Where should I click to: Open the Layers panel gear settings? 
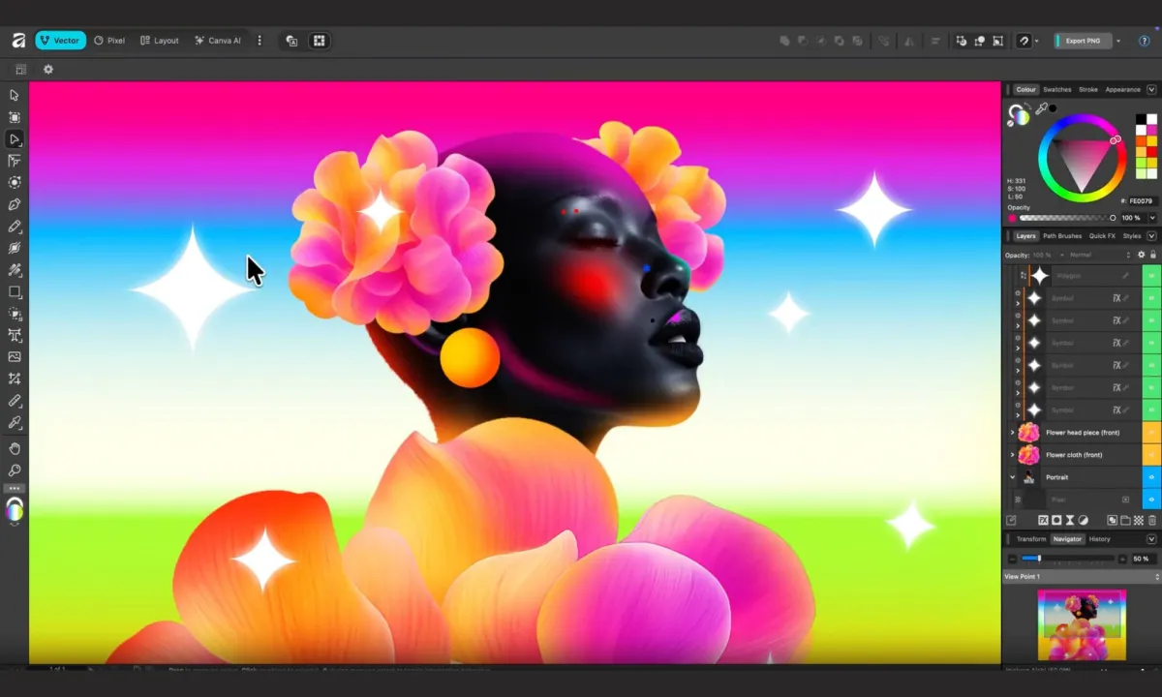click(x=1141, y=255)
